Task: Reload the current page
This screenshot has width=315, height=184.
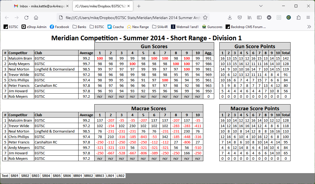Action: [x=26, y=18]
